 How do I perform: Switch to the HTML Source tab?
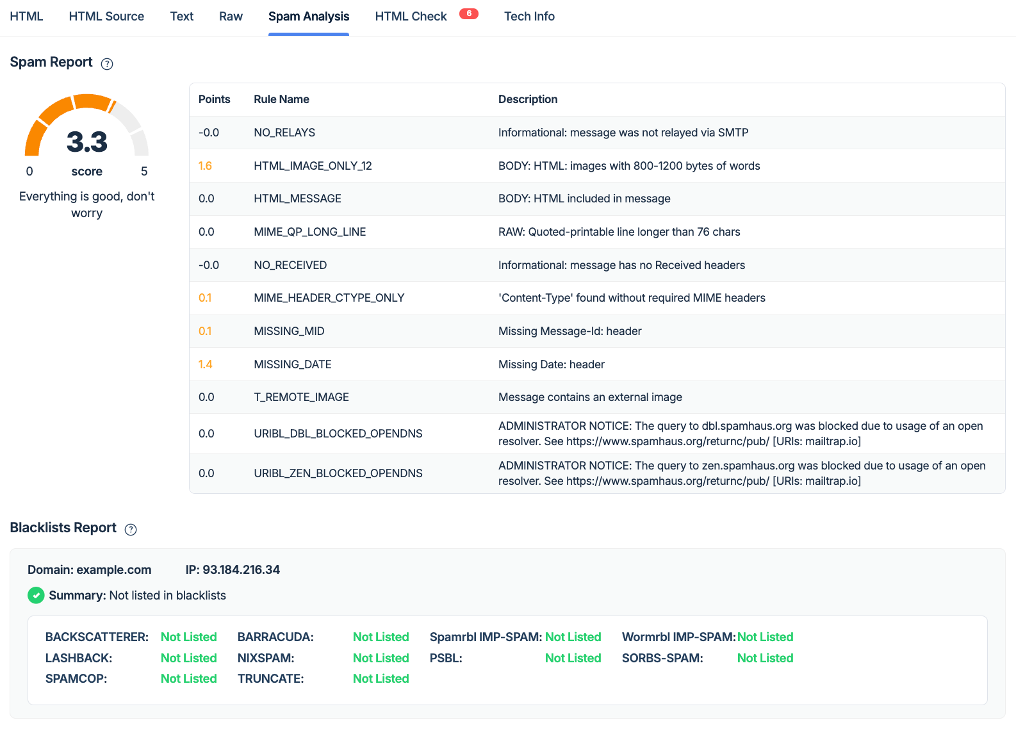coord(106,17)
